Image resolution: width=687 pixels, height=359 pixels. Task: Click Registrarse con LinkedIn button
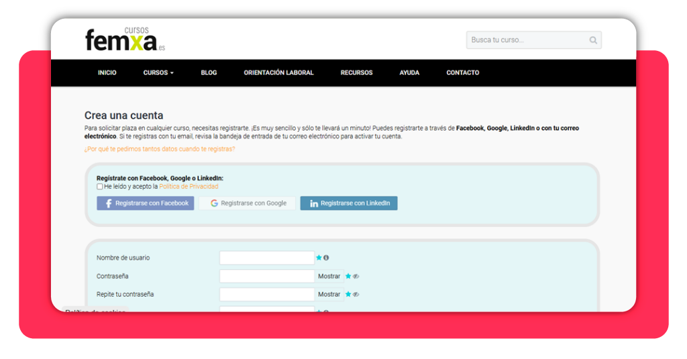(349, 204)
